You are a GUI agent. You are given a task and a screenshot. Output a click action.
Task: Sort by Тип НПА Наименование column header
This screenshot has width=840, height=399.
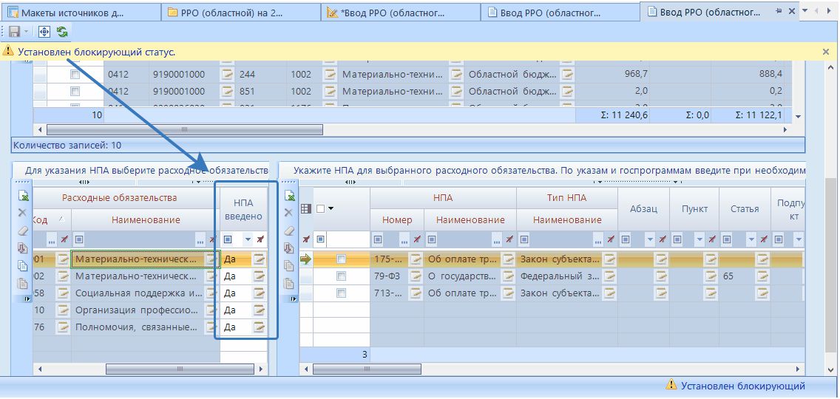(x=566, y=219)
